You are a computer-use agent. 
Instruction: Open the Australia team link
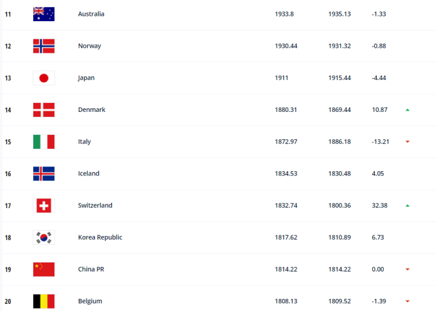click(91, 14)
